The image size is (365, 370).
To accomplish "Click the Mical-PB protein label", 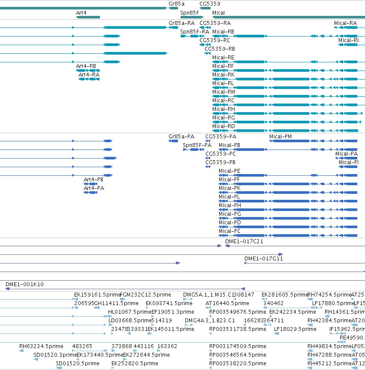I will (229, 145).
